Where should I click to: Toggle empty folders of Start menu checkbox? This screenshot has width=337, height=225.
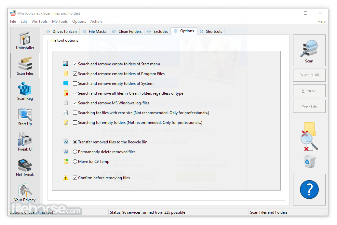[x=75, y=64]
